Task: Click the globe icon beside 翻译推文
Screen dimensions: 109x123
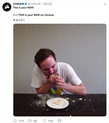Action: (x=14, y=20)
